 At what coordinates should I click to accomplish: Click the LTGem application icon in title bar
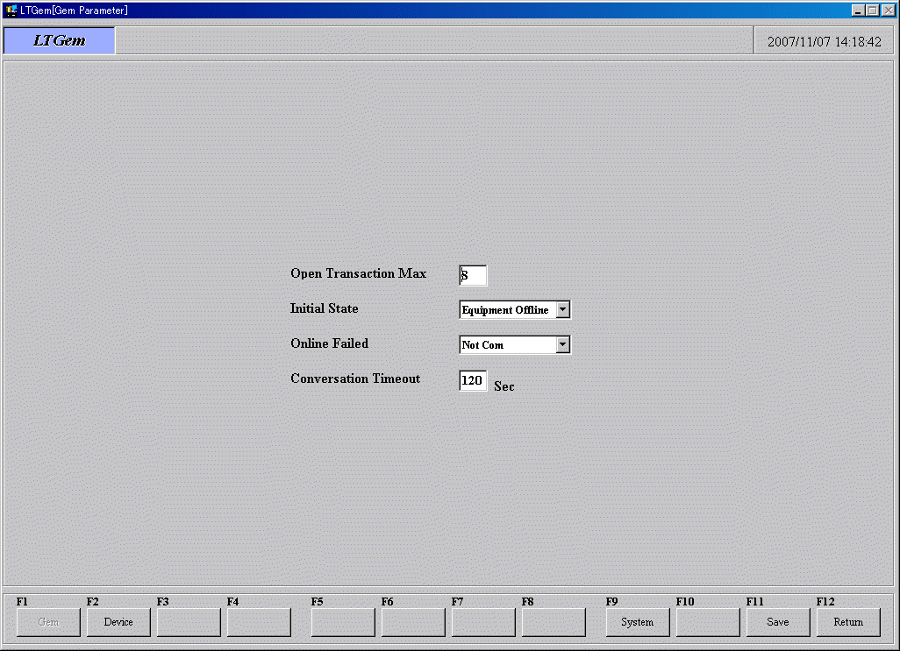pyautogui.click(x=11, y=11)
